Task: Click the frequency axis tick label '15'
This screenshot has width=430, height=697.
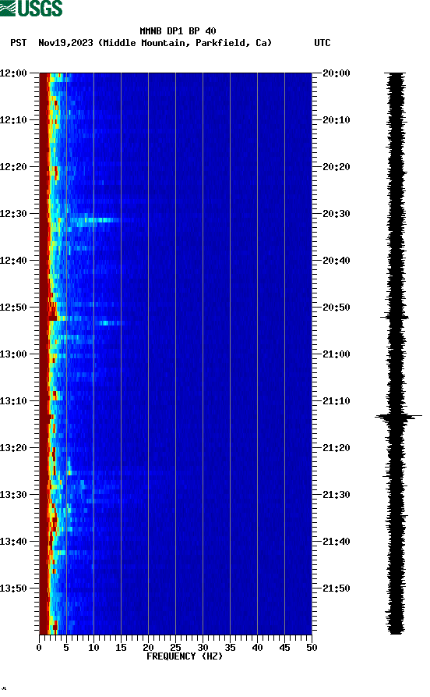Action: pos(121,648)
